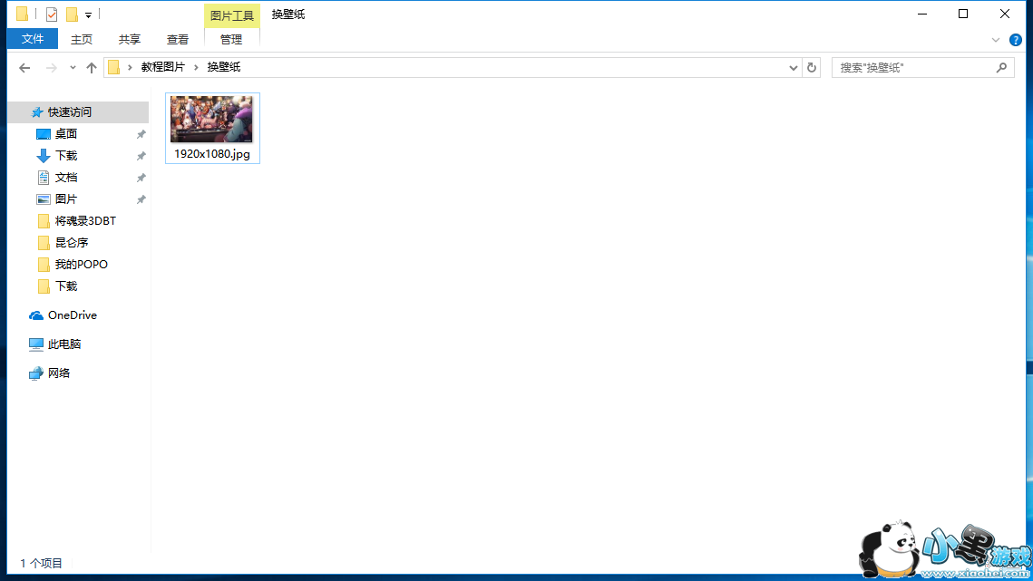
Task: Click the 换壁纸 breadcrumb
Action: click(224, 67)
